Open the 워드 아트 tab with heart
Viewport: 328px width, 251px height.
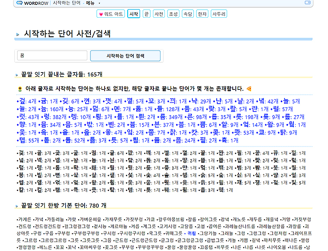click(111, 14)
